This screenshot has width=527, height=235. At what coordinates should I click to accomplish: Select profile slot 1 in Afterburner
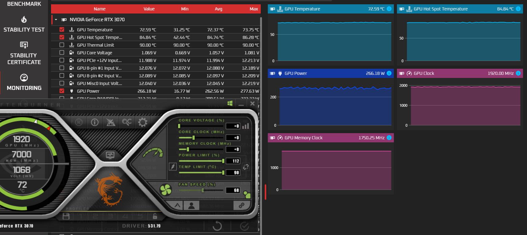pyautogui.click(x=81, y=216)
